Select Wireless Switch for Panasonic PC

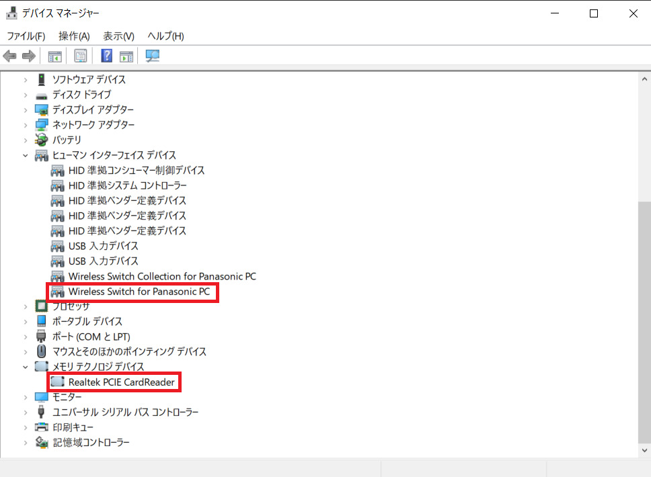[139, 292]
